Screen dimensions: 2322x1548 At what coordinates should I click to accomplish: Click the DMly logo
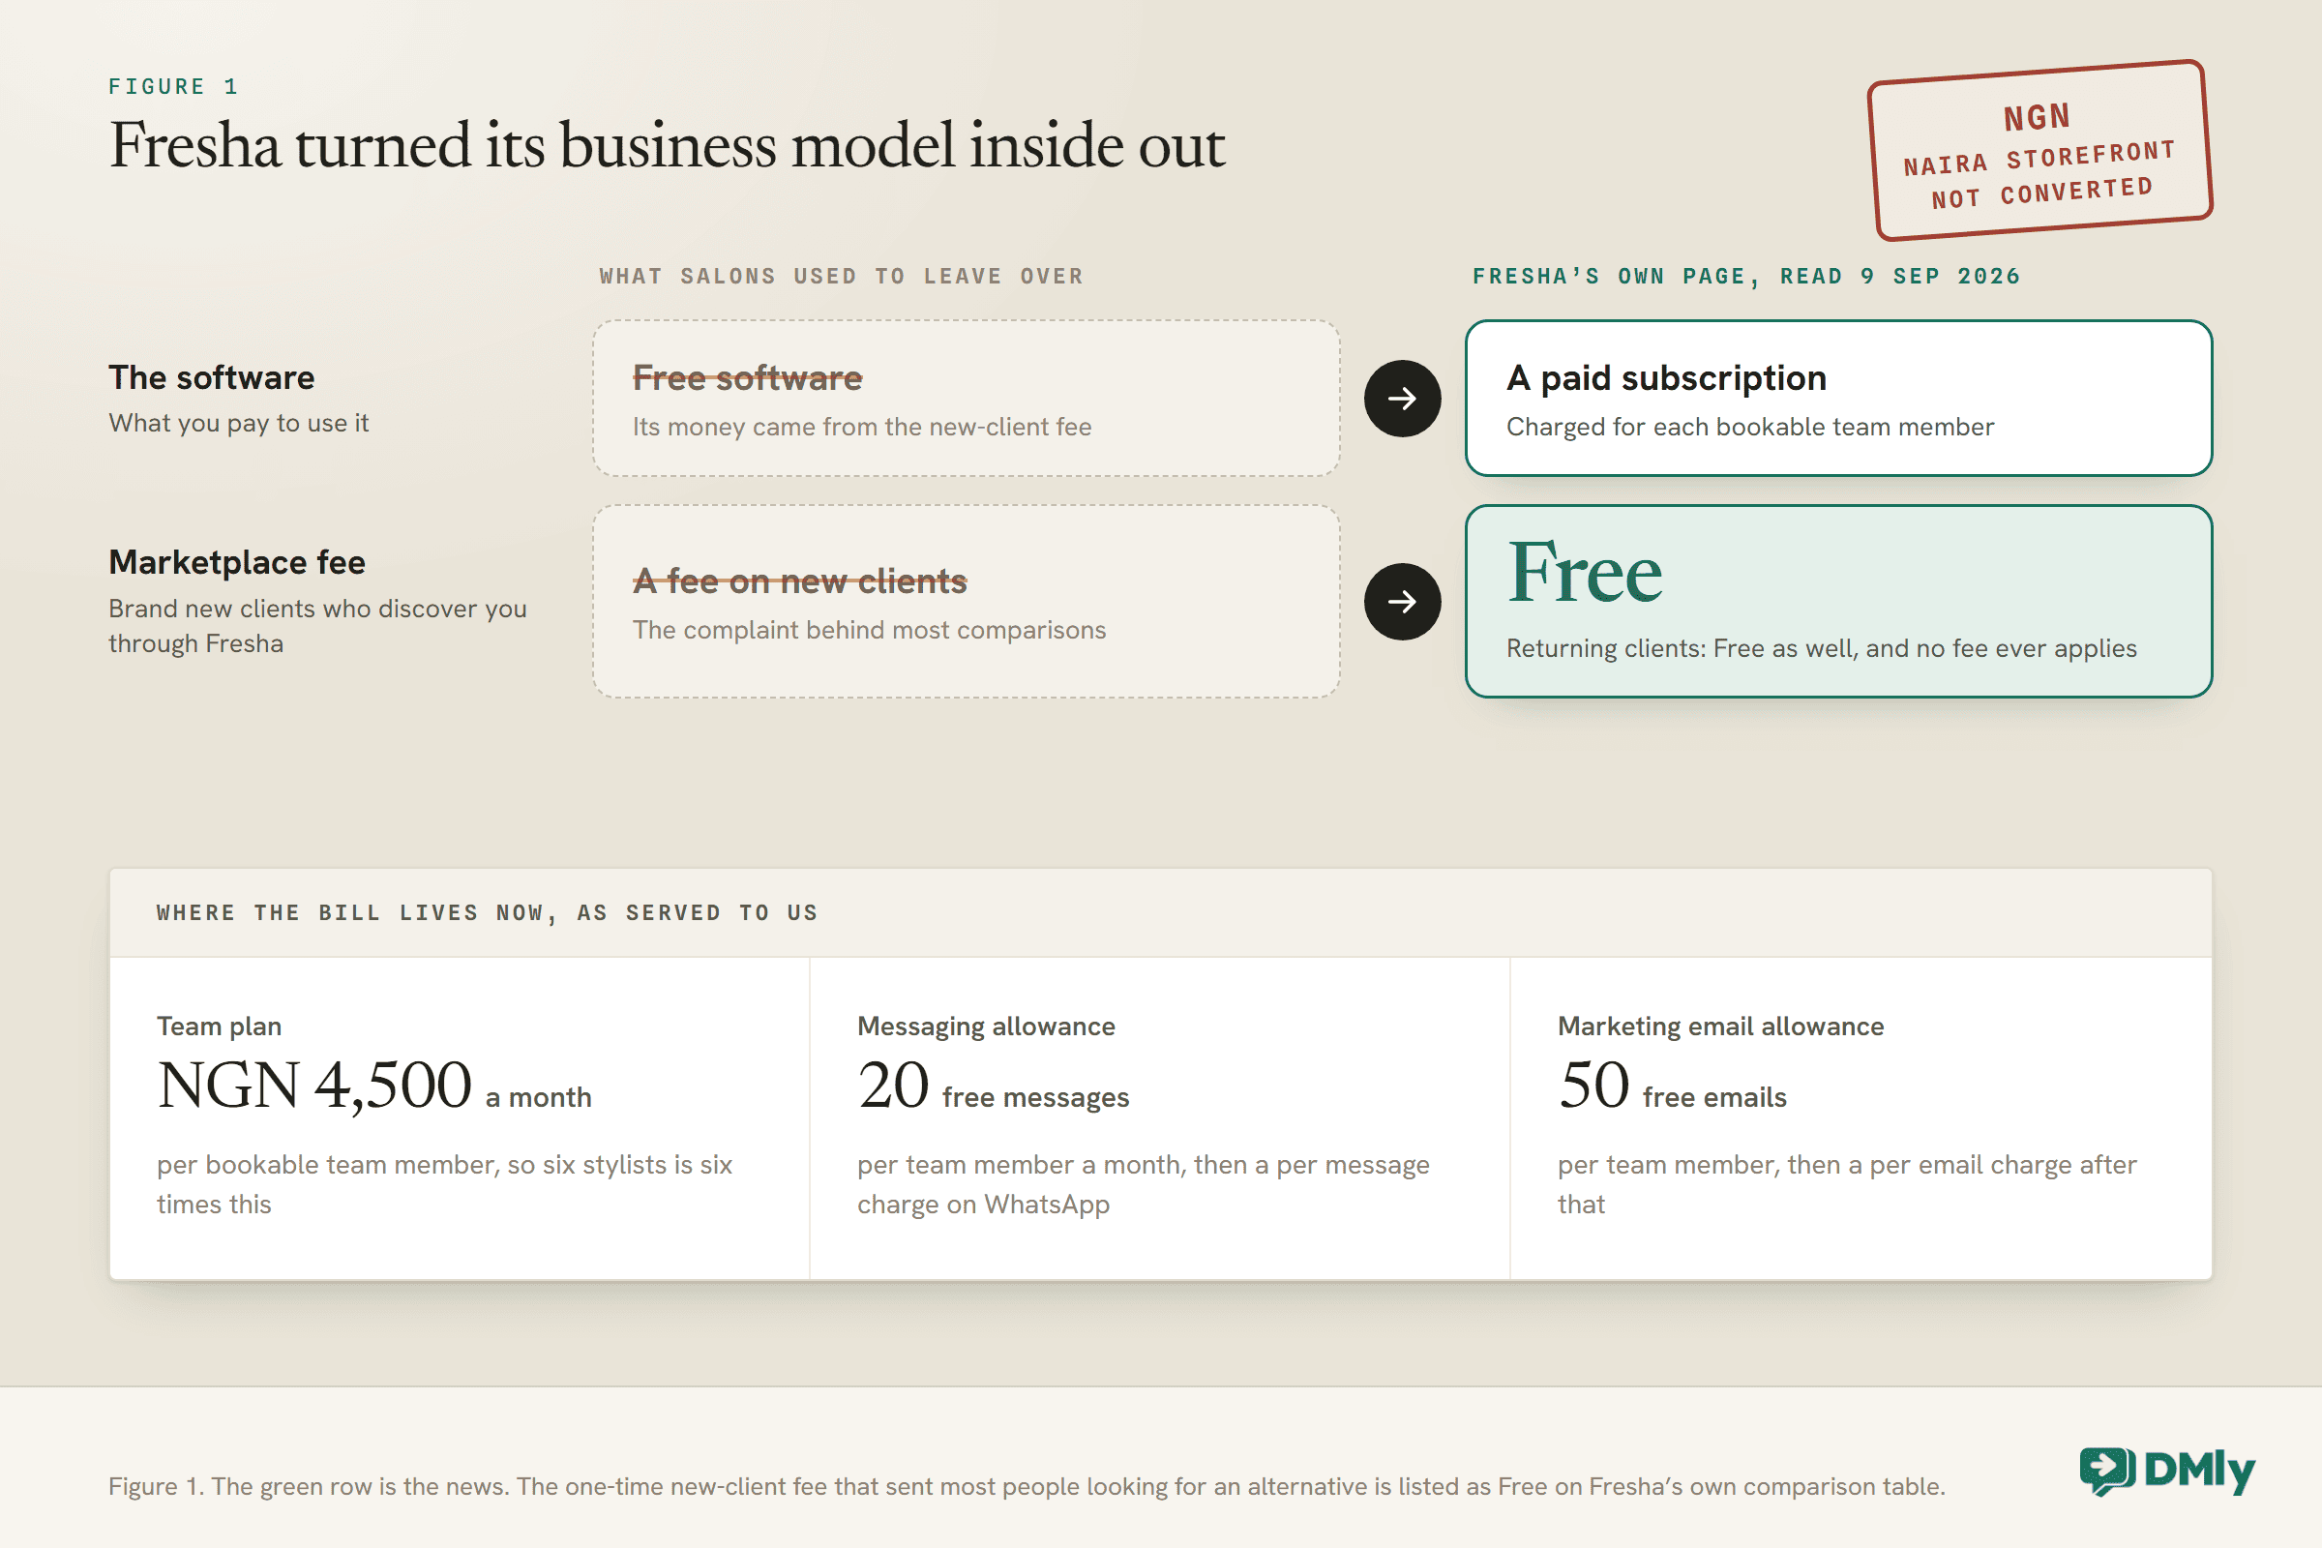[2167, 1471]
